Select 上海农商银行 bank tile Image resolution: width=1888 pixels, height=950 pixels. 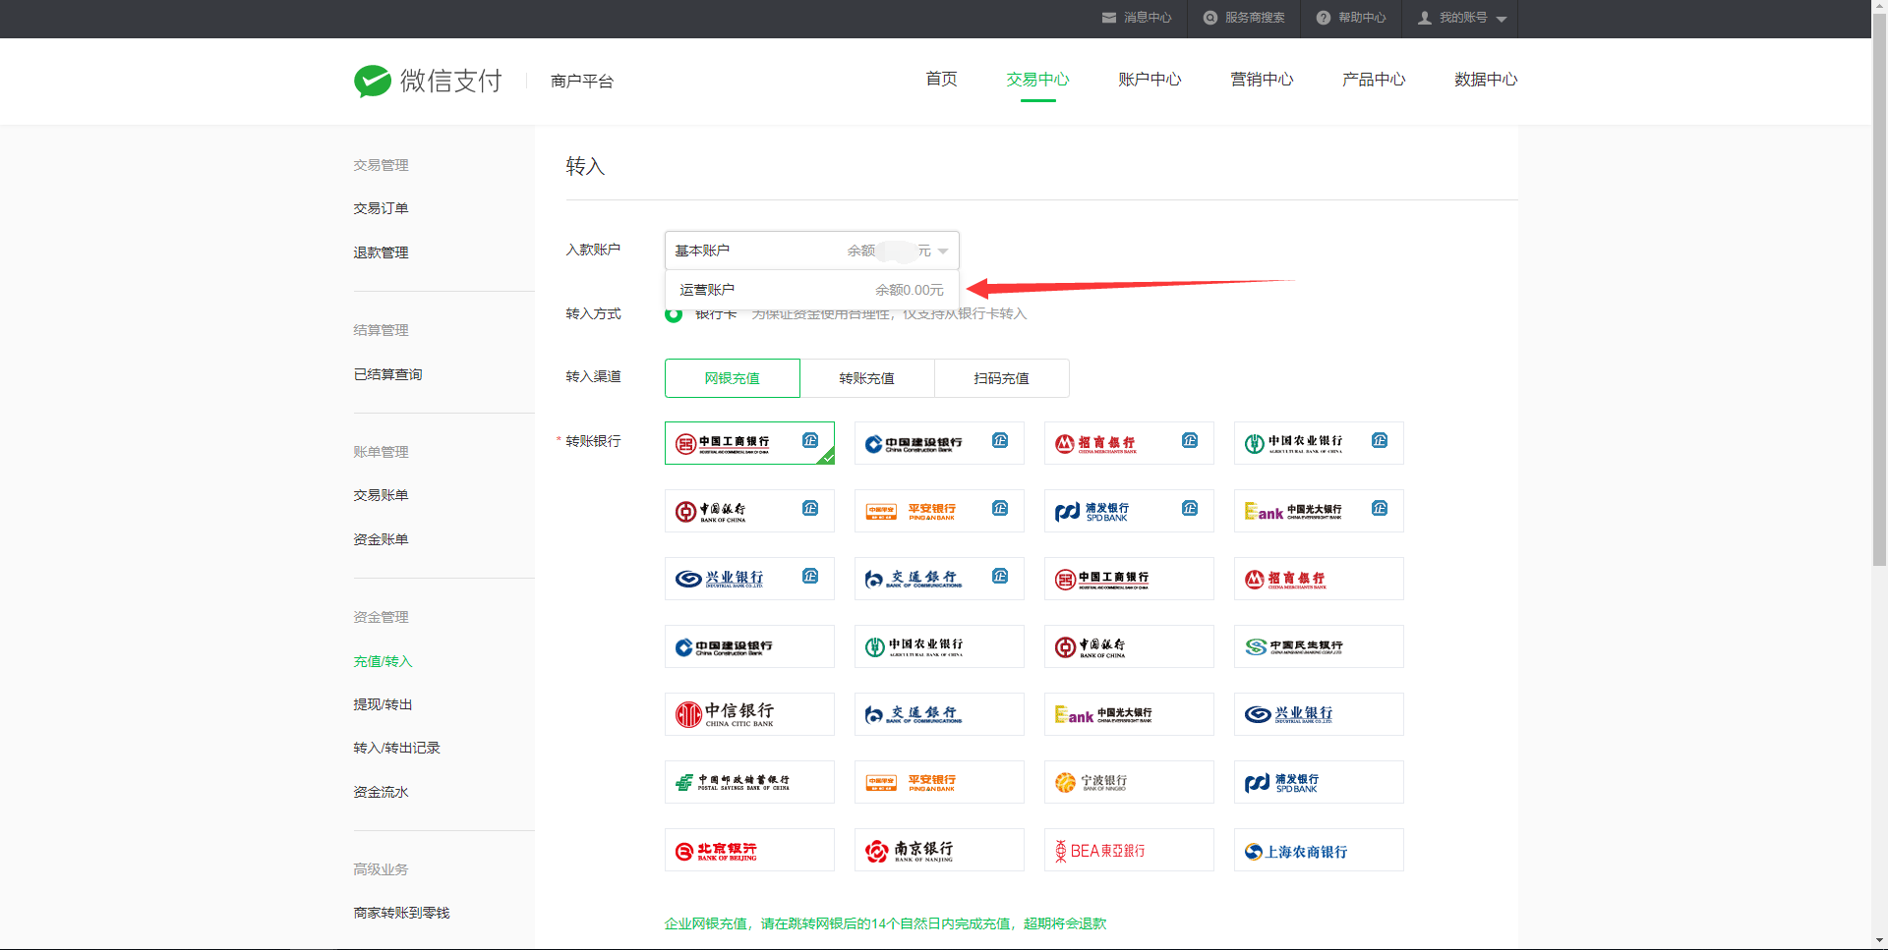(x=1319, y=850)
